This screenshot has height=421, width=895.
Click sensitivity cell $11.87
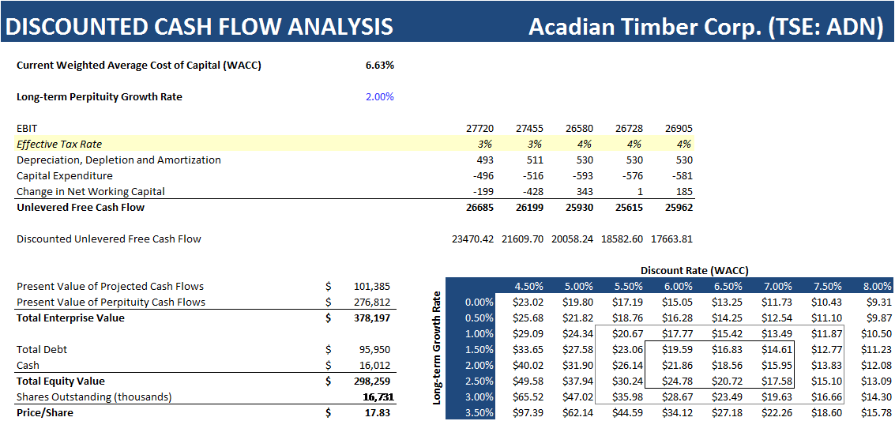[x=828, y=333]
